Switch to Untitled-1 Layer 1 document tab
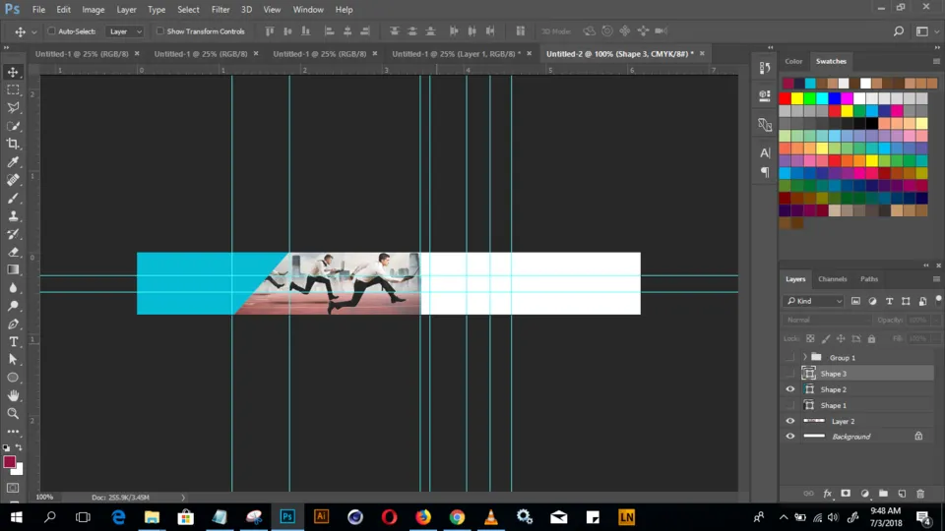Image resolution: width=945 pixels, height=531 pixels. pyautogui.click(x=456, y=53)
